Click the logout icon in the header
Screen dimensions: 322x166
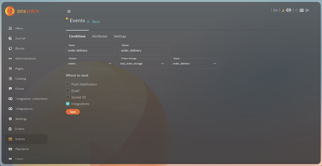[307, 10]
